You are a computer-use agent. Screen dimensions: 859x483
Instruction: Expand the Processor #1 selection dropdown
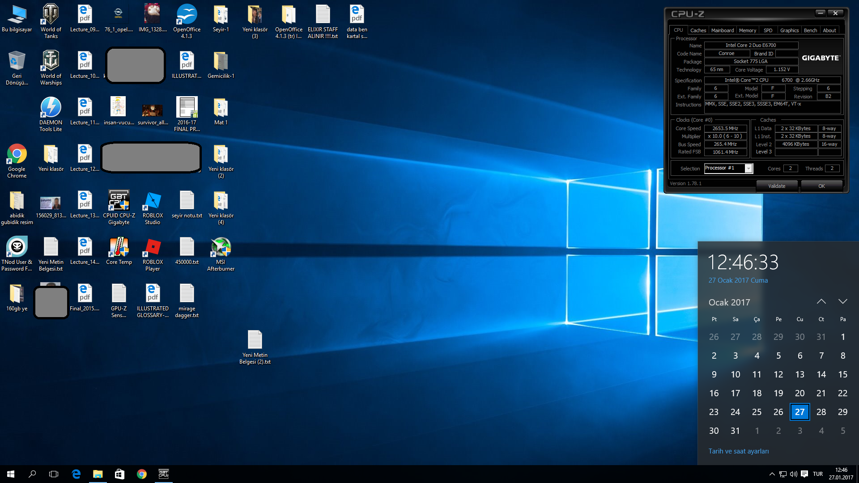click(x=748, y=169)
